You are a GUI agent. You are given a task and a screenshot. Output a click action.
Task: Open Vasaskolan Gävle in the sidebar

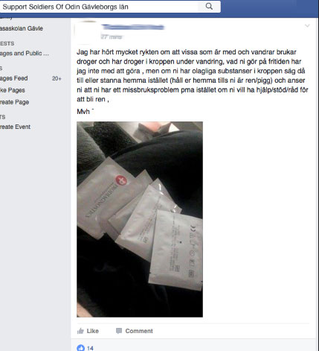click(x=22, y=28)
